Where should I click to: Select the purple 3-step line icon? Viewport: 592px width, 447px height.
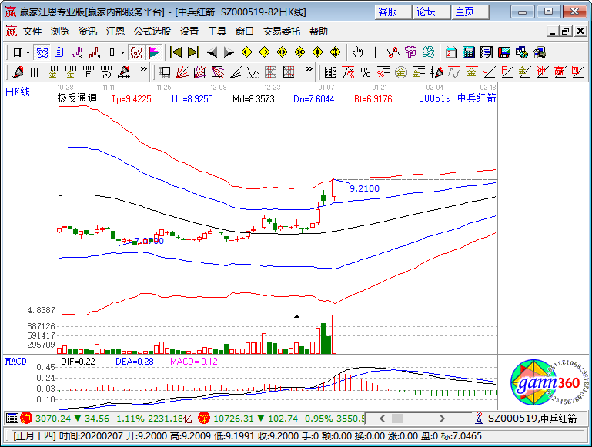77,52
